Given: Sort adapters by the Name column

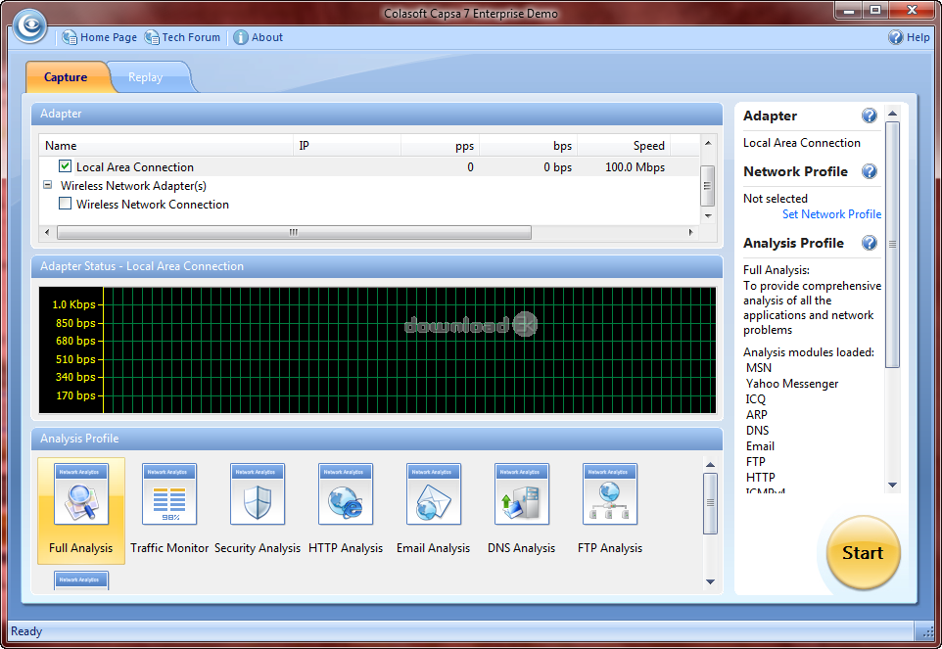Looking at the screenshot, I should coord(166,145).
